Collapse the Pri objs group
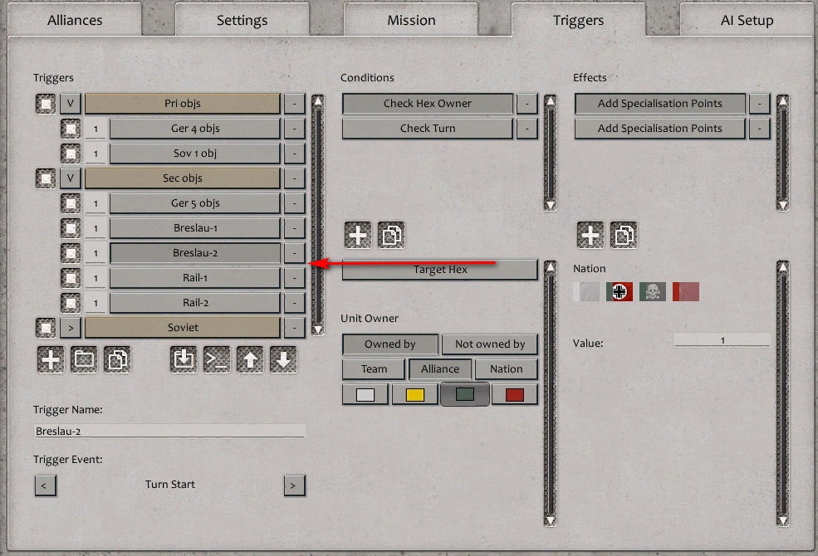The width and height of the screenshot is (818, 556). tap(70, 103)
